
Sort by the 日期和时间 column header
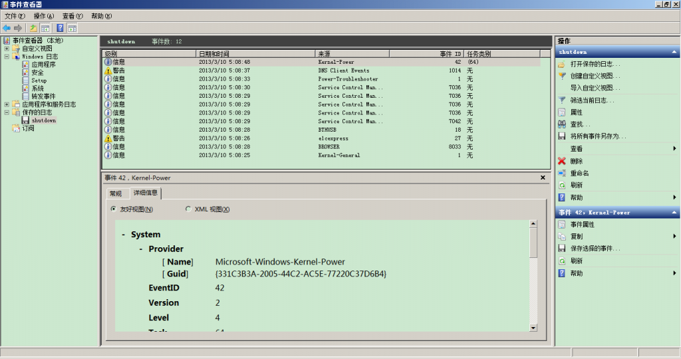255,54
